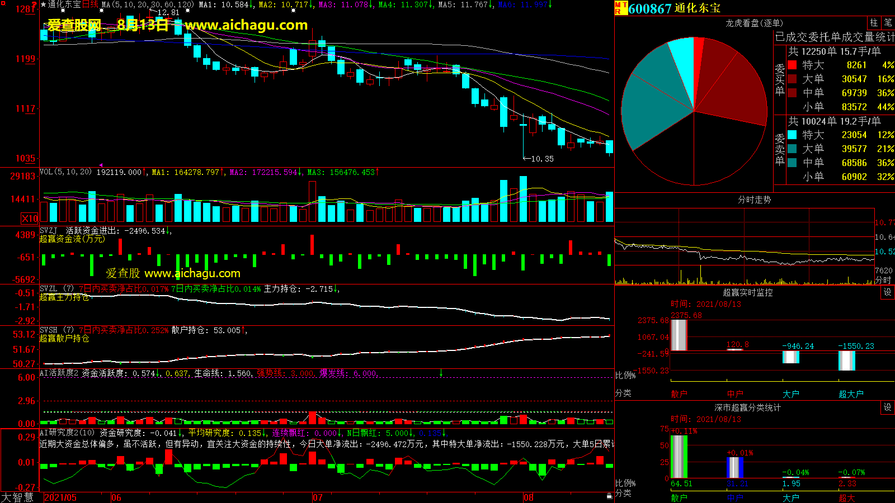Viewport: 895px width, 503px height.
Task: Switch pie chart to 柱 bar view
Action: [873, 23]
